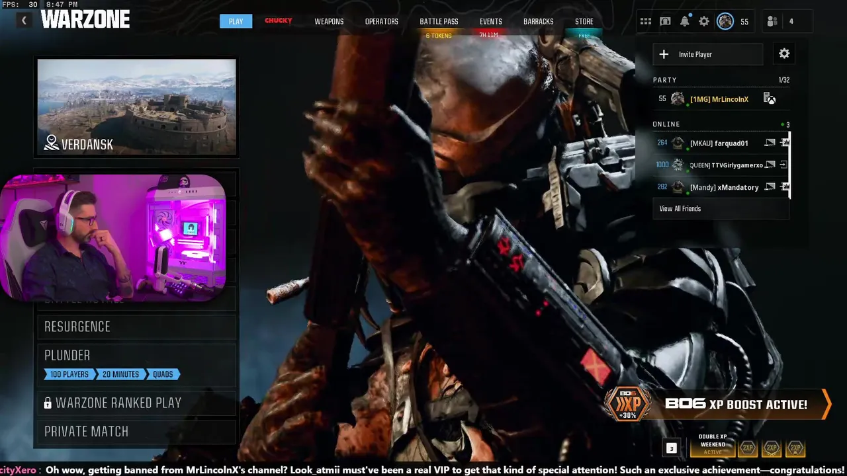
Task: Go back with the left chevron arrow
Action: pos(24,20)
